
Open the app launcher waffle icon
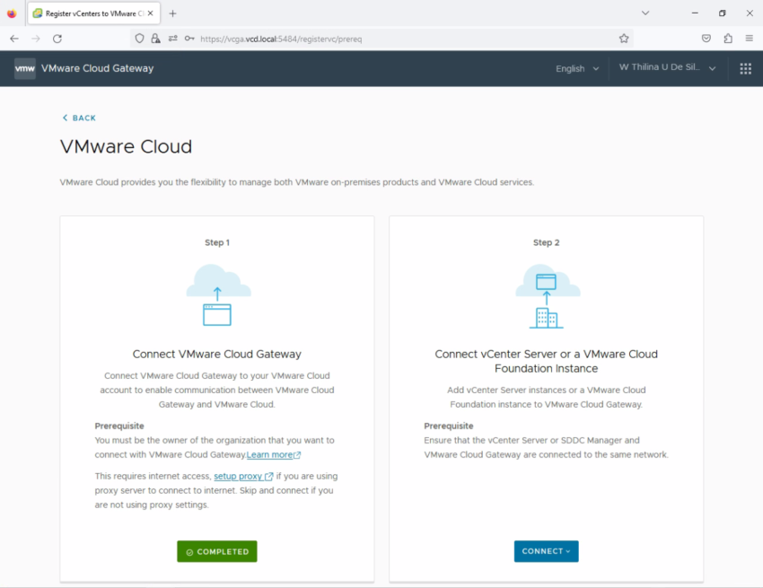coord(745,68)
